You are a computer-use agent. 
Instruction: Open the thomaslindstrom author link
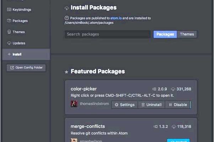tap(94, 104)
